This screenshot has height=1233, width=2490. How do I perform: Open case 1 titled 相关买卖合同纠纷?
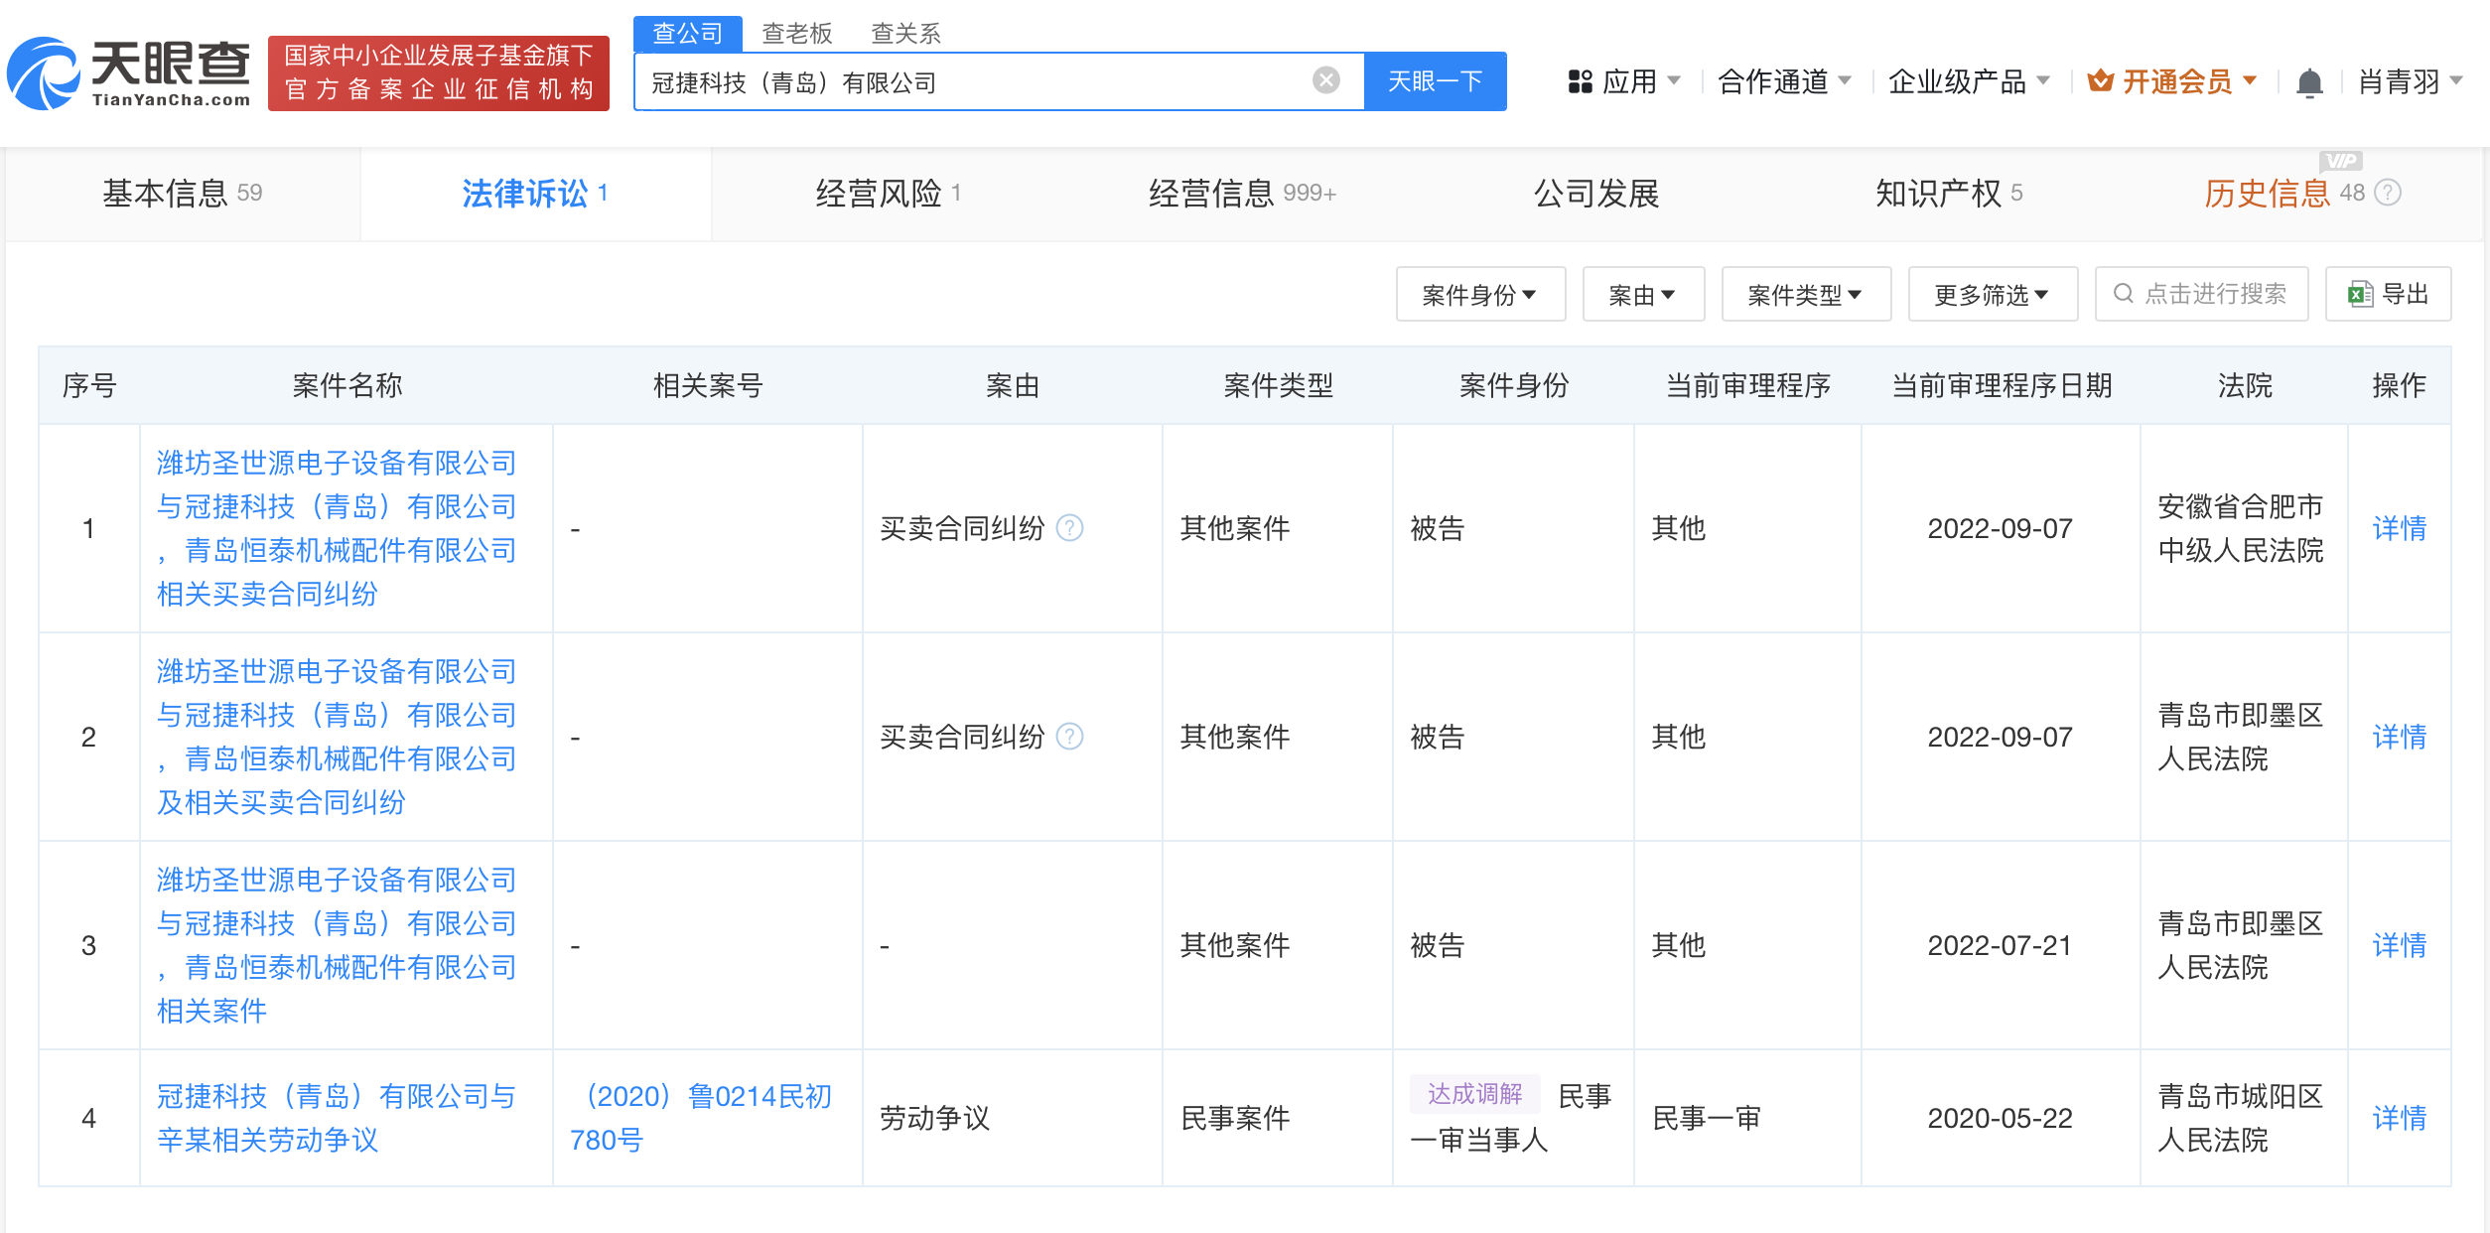pyautogui.click(x=338, y=528)
